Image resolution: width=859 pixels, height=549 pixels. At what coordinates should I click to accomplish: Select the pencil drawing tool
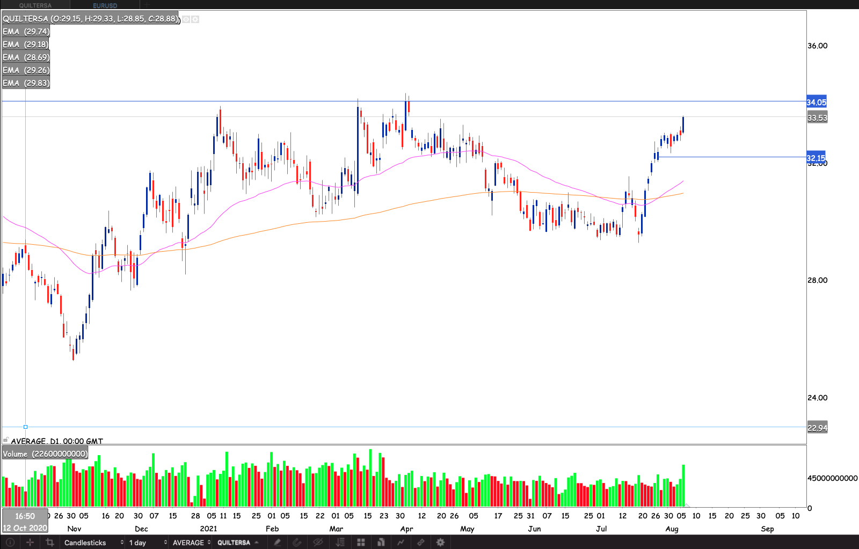(277, 543)
